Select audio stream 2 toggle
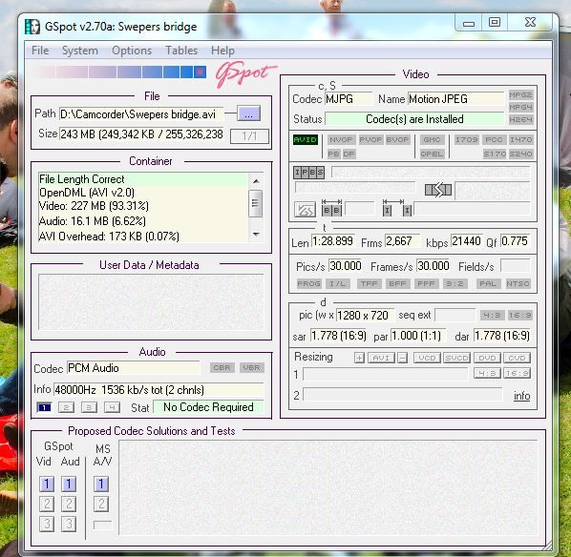 coord(66,407)
